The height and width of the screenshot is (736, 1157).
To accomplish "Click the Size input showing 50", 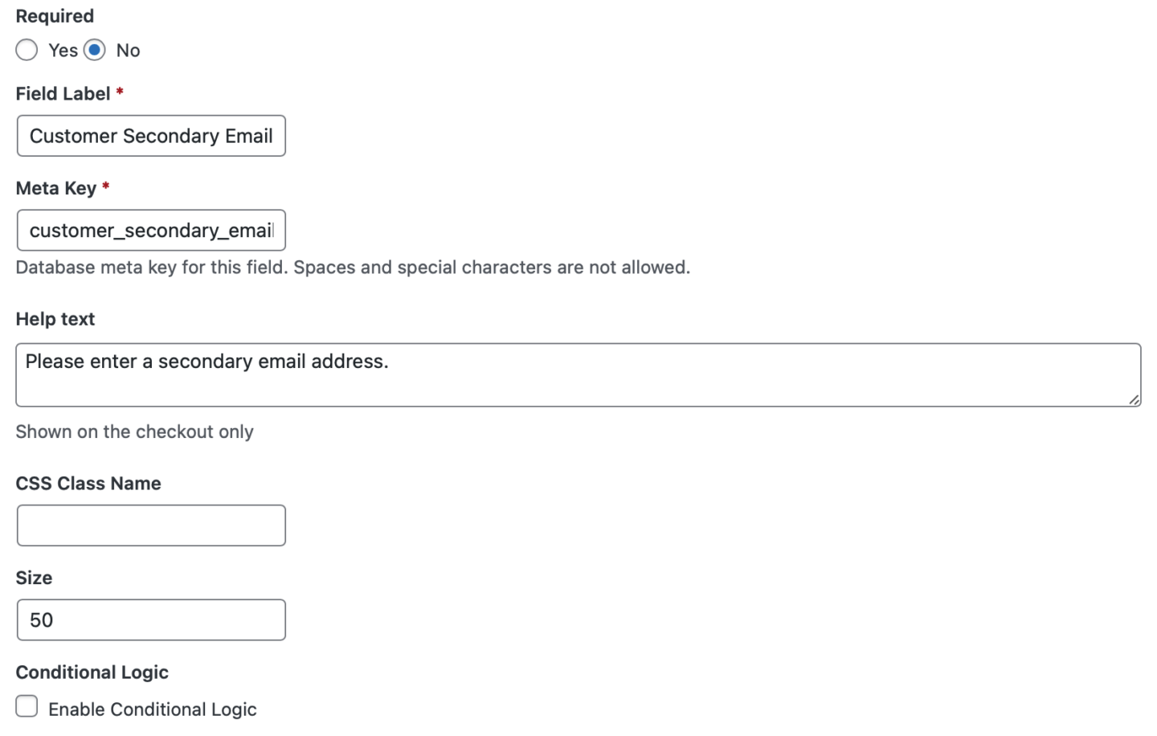I will click(x=151, y=619).
